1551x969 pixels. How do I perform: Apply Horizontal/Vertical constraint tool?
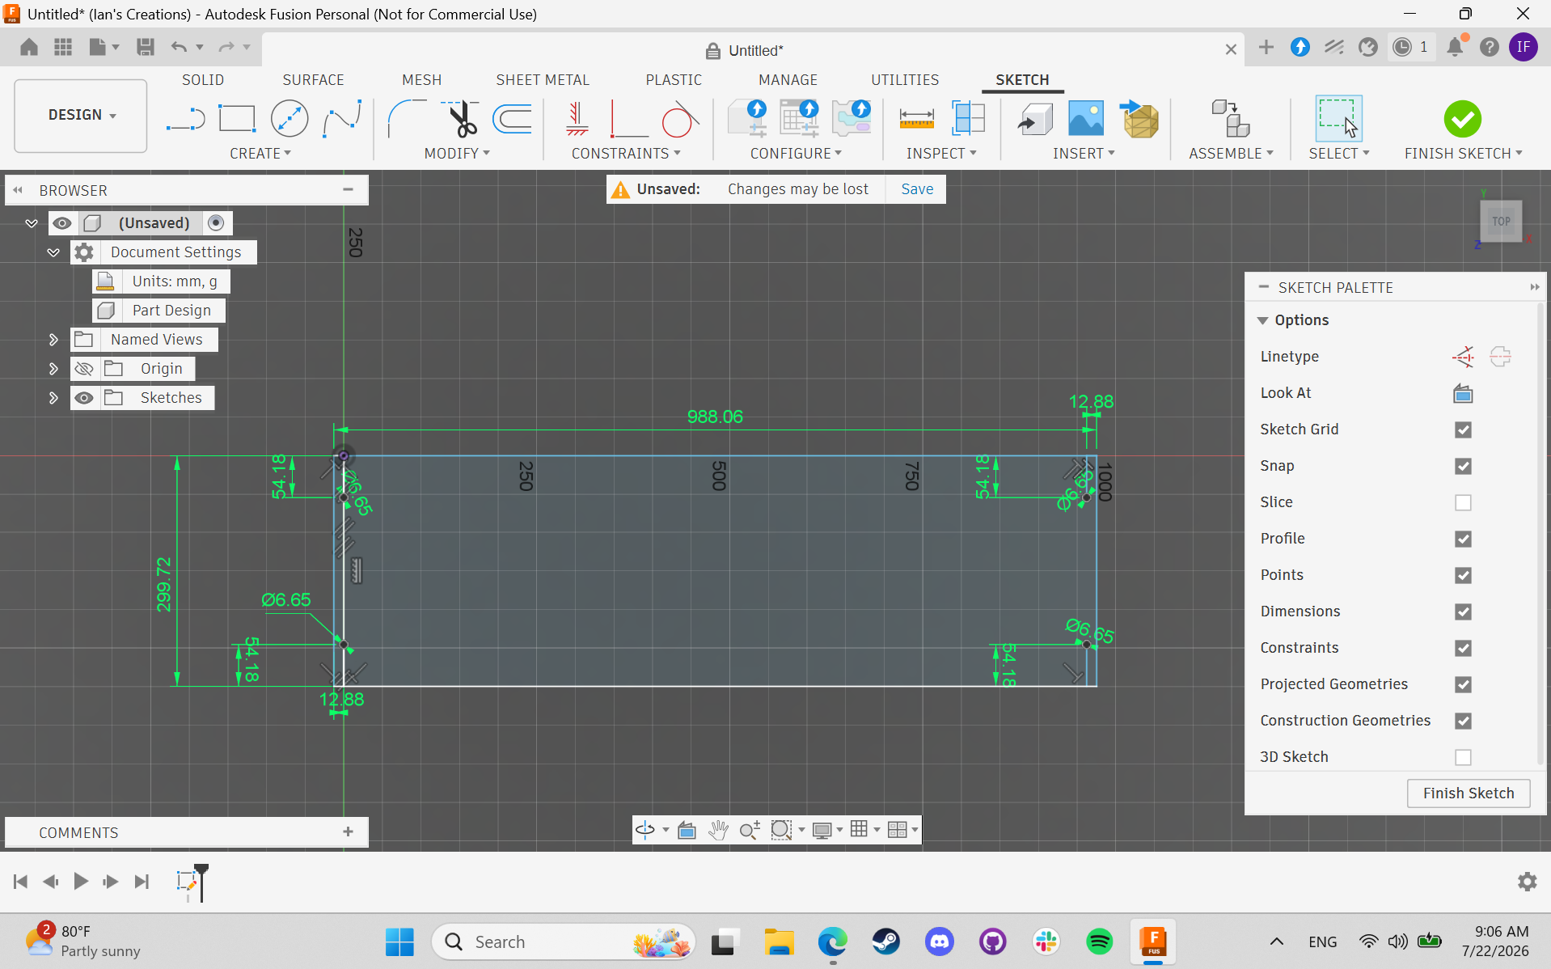click(577, 119)
